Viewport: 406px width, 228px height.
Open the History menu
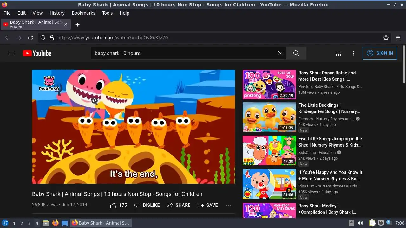(57, 13)
